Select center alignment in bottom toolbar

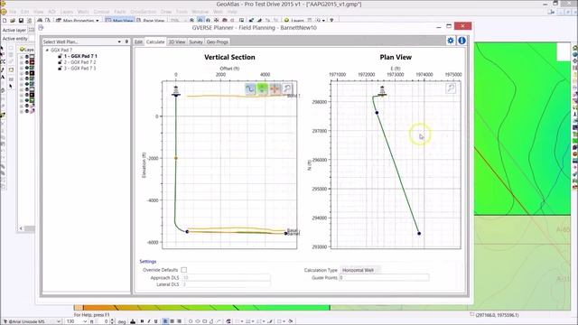click(x=172, y=321)
